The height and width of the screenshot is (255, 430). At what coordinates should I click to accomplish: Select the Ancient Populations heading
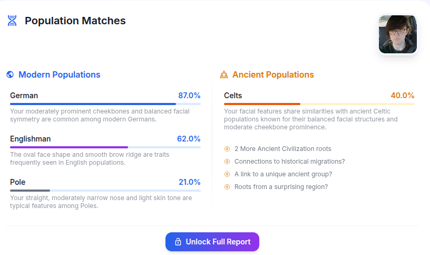click(273, 75)
